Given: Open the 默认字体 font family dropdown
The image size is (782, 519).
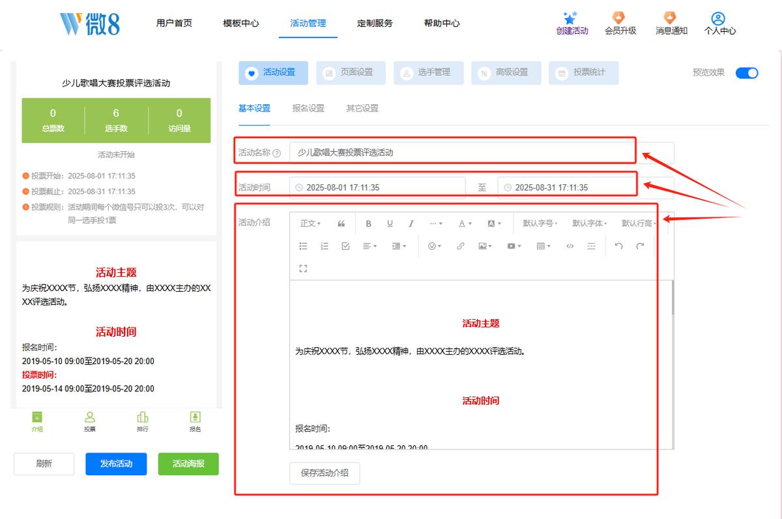Looking at the screenshot, I should coord(590,223).
